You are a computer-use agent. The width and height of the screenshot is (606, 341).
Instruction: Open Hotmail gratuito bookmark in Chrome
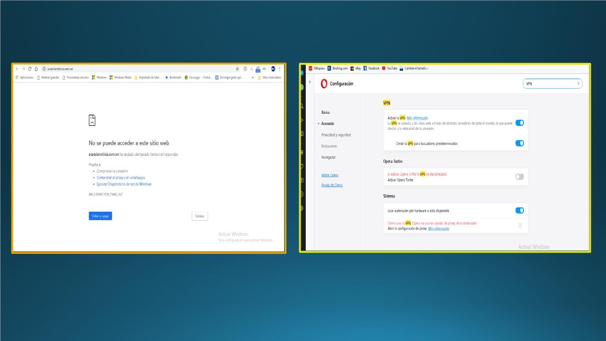[x=48, y=77]
